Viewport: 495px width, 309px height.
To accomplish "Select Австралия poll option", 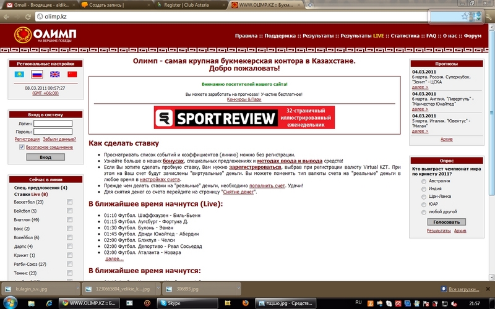I will (424, 181).
